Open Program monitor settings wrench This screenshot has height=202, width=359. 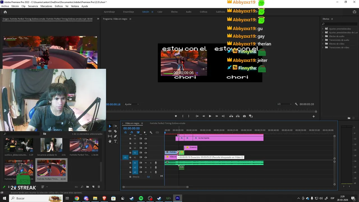click(296, 104)
